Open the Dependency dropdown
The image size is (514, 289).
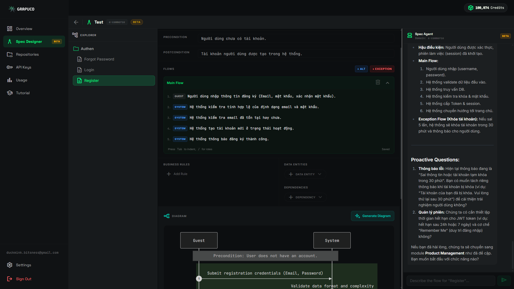pos(305,197)
